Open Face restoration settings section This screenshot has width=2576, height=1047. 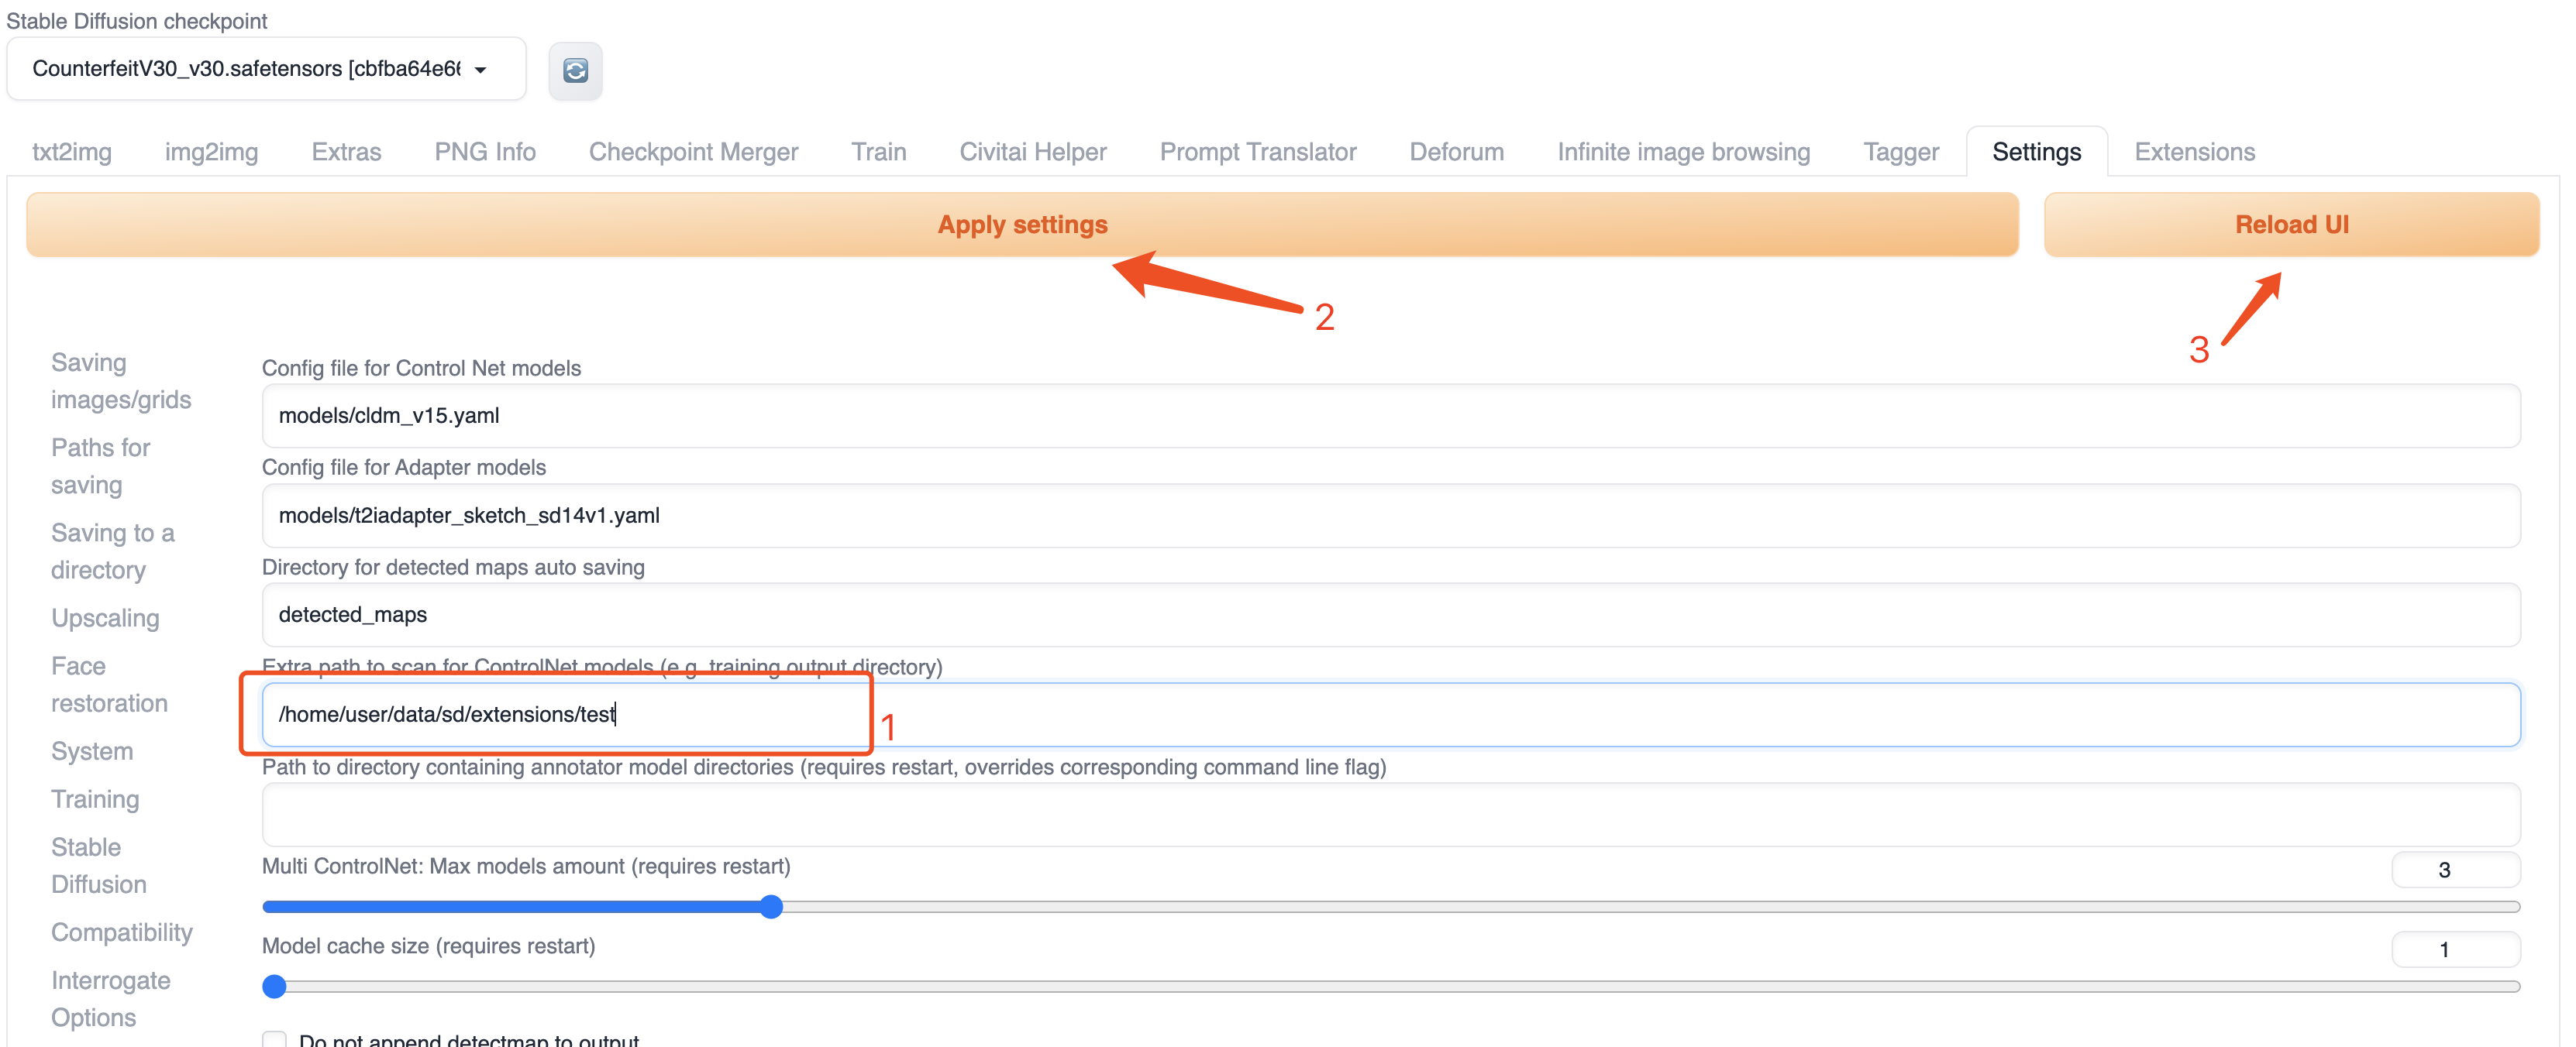click(x=109, y=685)
